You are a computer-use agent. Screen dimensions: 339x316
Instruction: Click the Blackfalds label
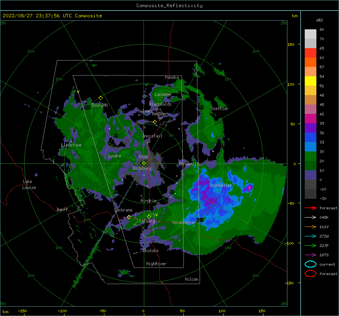160,104
